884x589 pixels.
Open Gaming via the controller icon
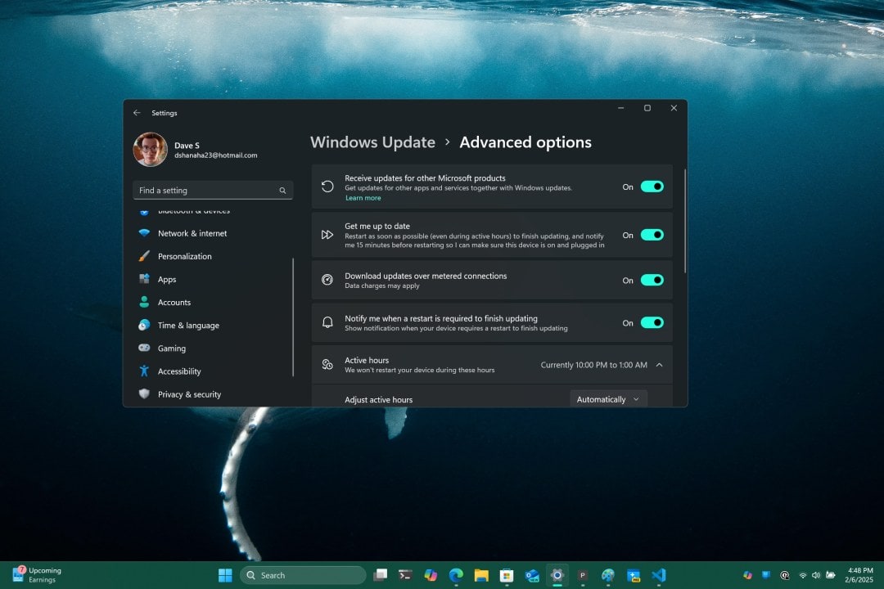[x=144, y=348]
